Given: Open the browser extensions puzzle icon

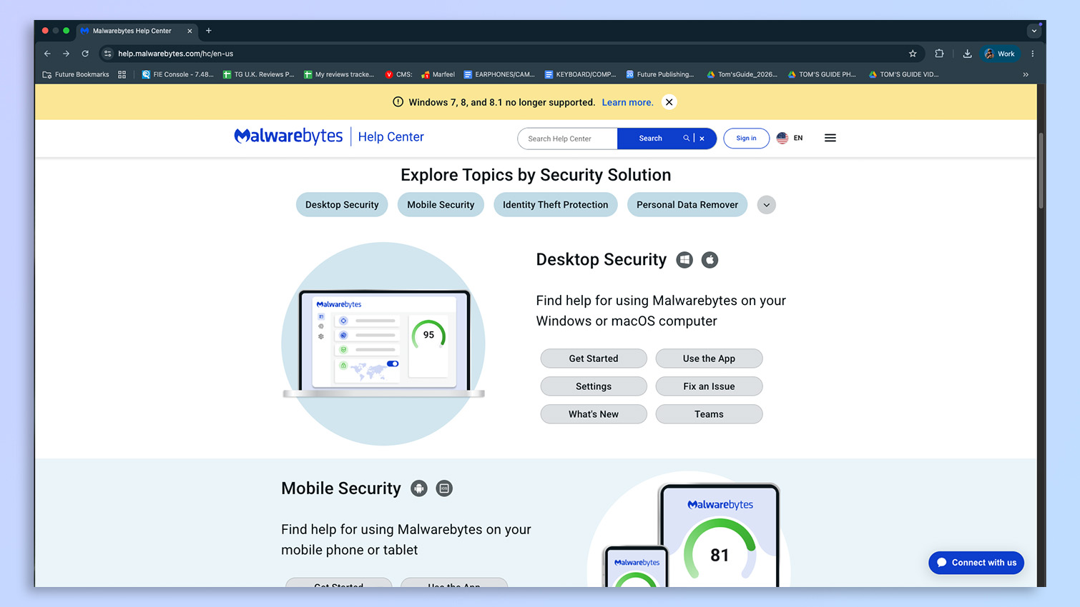Looking at the screenshot, I should coord(939,54).
